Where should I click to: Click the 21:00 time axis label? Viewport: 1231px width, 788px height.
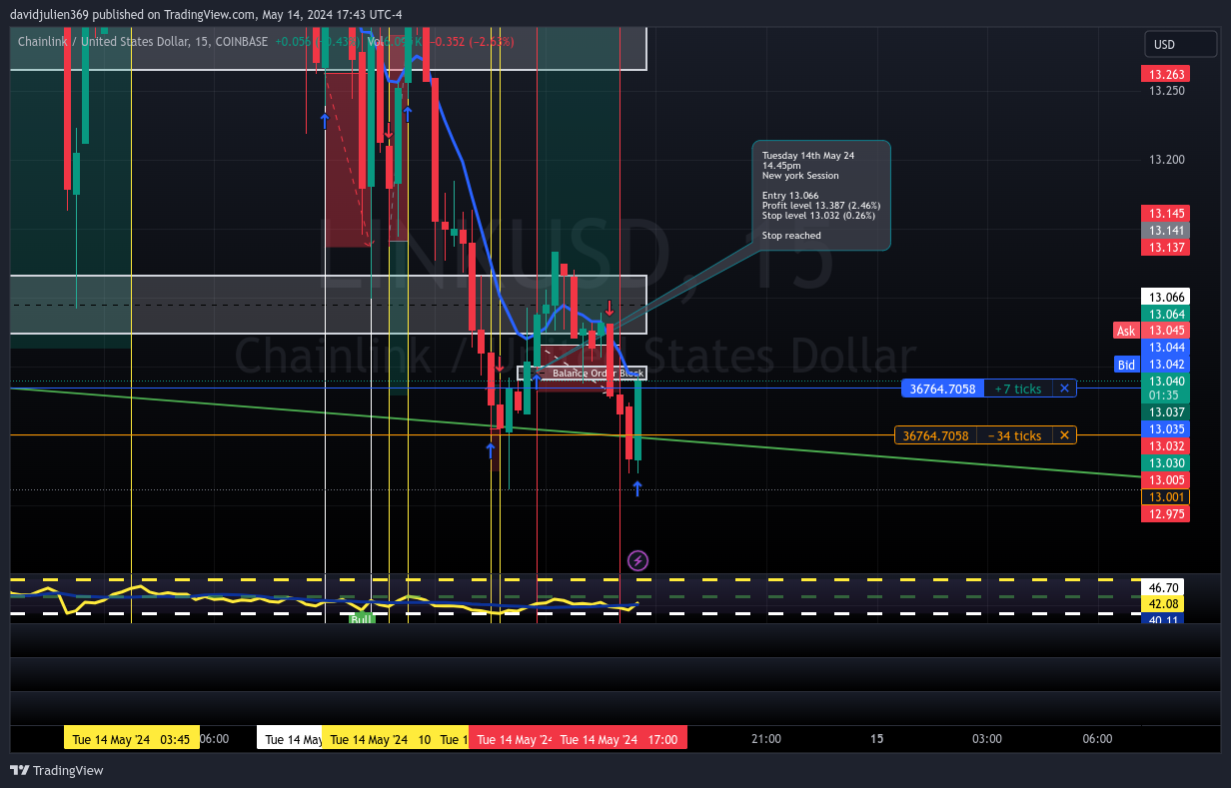(765, 739)
